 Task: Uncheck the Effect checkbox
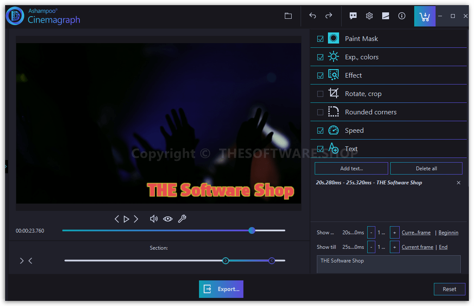tap(320, 75)
